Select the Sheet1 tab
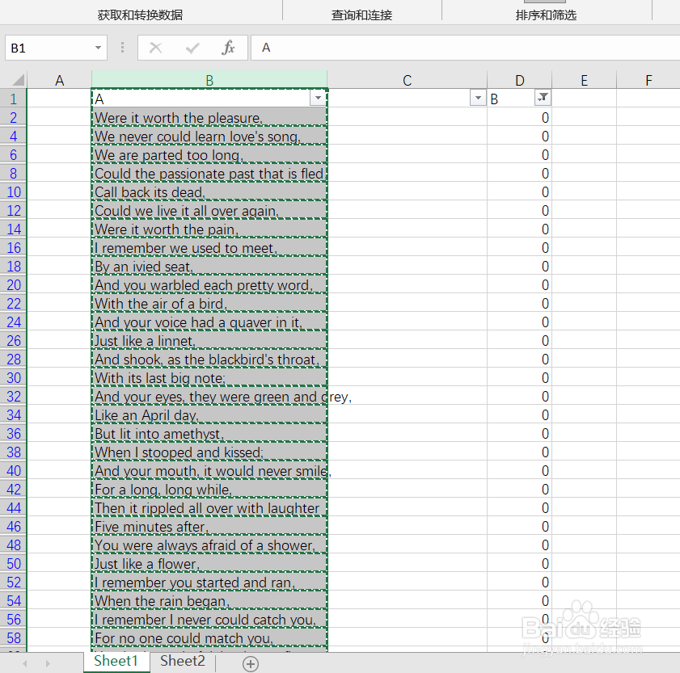 (x=116, y=661)
